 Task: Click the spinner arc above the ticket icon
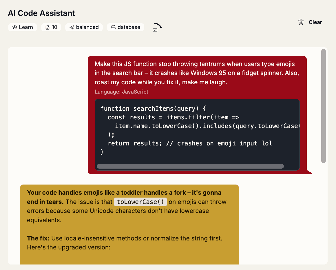(x=157, y=25)
